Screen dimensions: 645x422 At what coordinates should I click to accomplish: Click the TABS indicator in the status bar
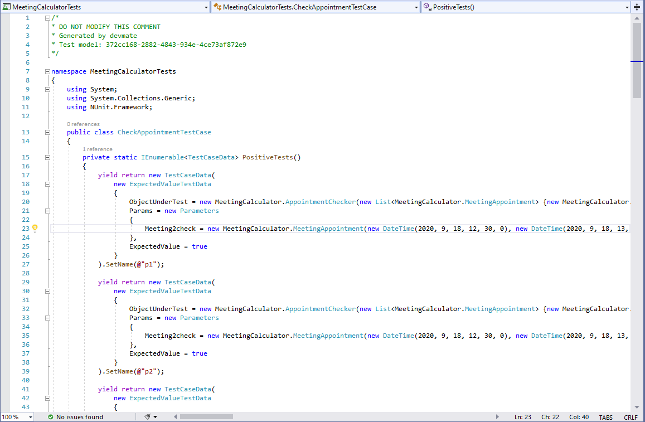tap(605, 417)
